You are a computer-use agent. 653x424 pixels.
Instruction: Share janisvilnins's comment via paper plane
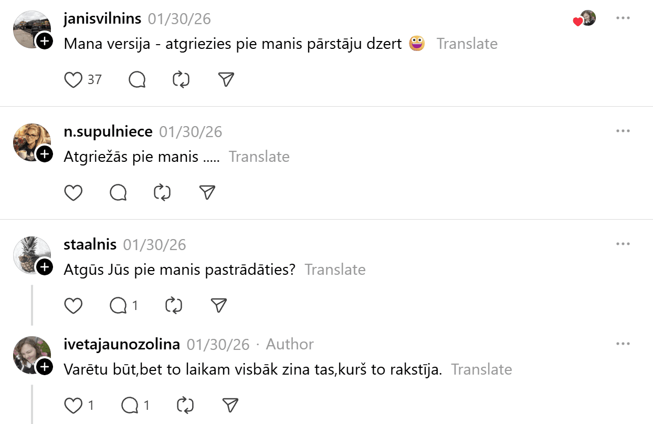226,80
